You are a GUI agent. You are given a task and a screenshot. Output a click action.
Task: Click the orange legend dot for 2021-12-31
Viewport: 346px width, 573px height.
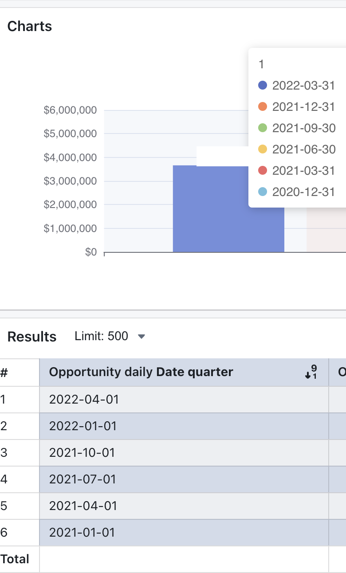[x=263, y=106]
